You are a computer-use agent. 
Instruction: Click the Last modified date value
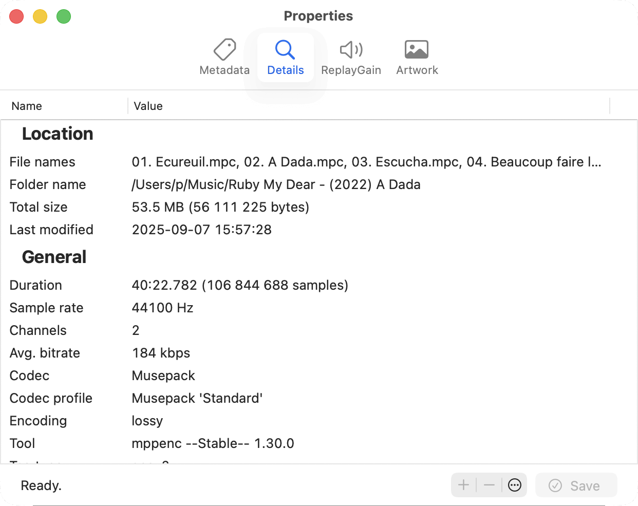pyautogui.click(x=201, y=230)
